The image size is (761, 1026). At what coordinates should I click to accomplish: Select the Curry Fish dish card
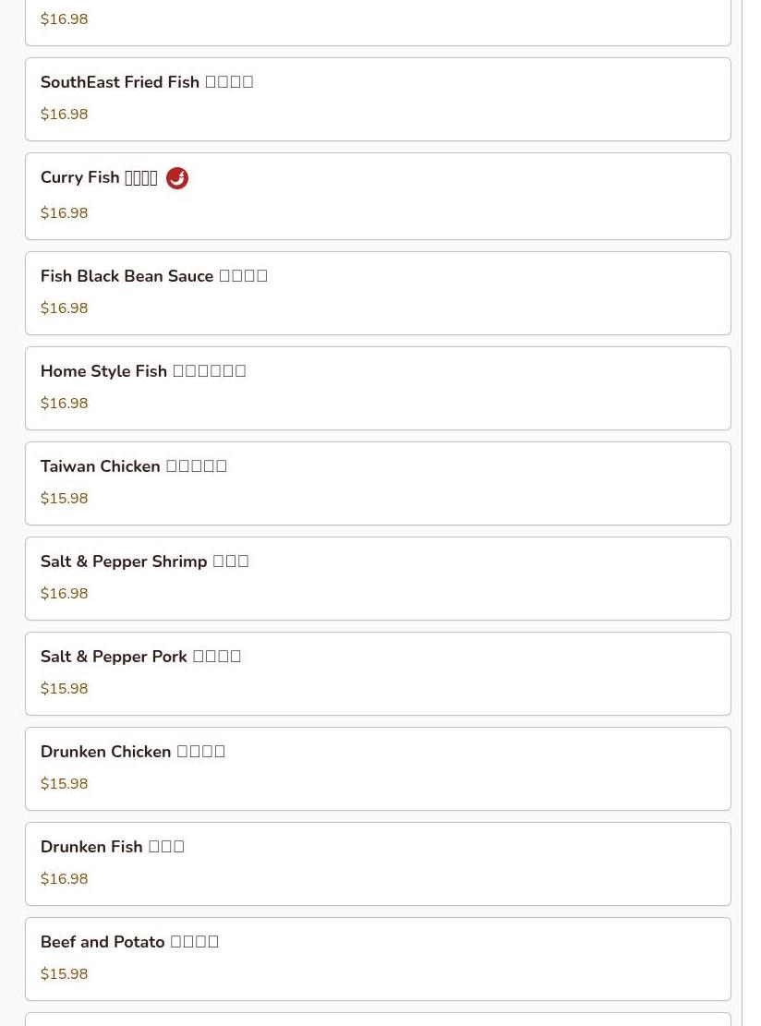378,197
